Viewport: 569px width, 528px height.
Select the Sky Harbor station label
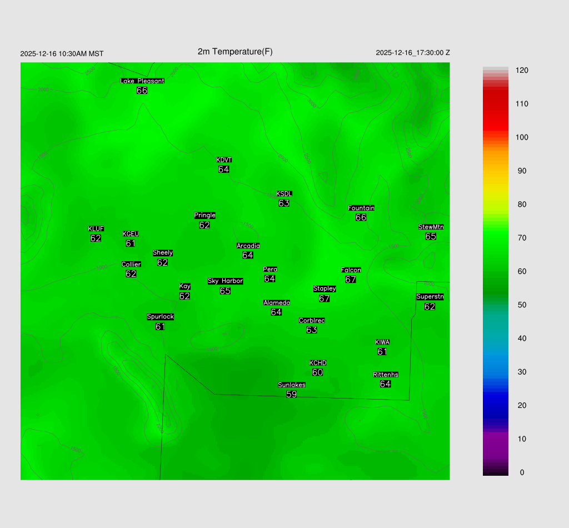(x=225, y=281)
